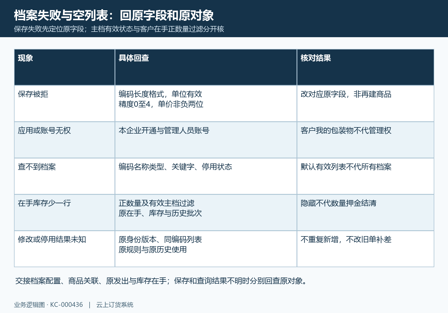Viewport: 448px width, 313px height.
Task: Click the text 原身份版本、同编码列表
Action: click(160, 240)
